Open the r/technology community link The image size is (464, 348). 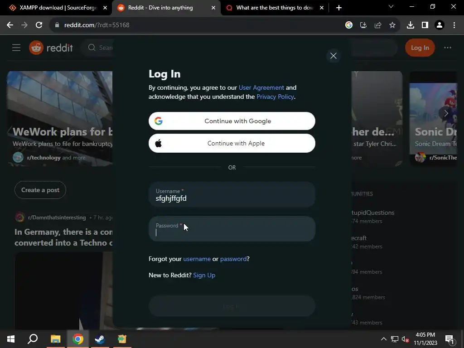44,158
